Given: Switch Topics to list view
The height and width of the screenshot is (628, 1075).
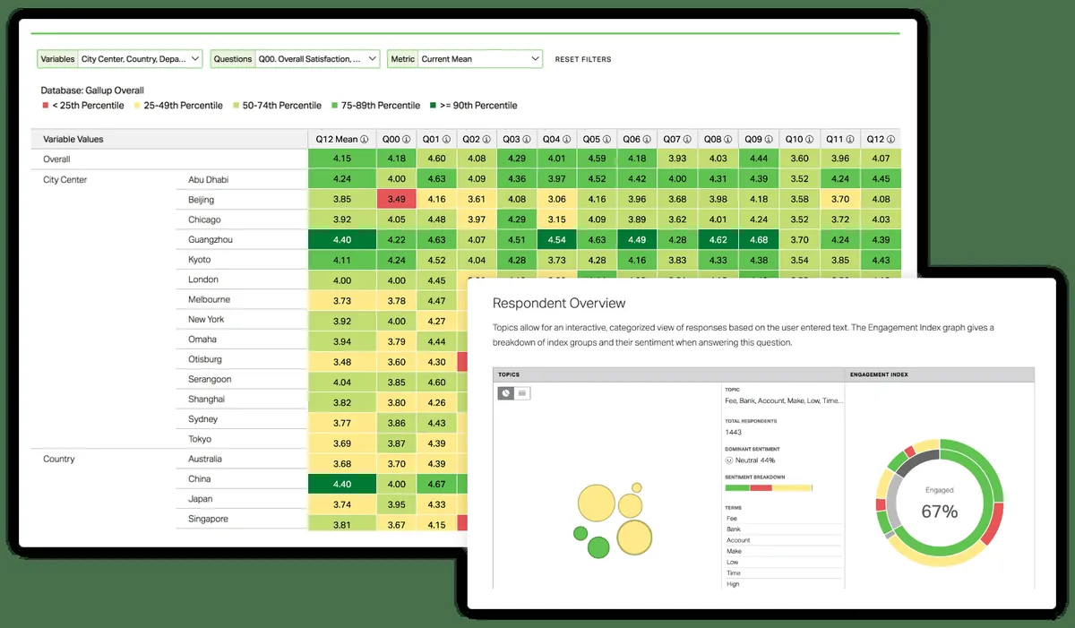Looking at the screenshot, I should tap(522, 392).
